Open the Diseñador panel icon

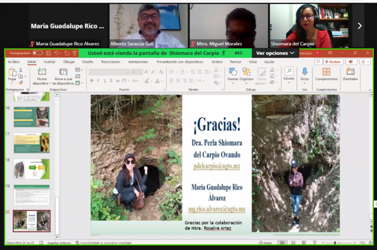point(350,72)
